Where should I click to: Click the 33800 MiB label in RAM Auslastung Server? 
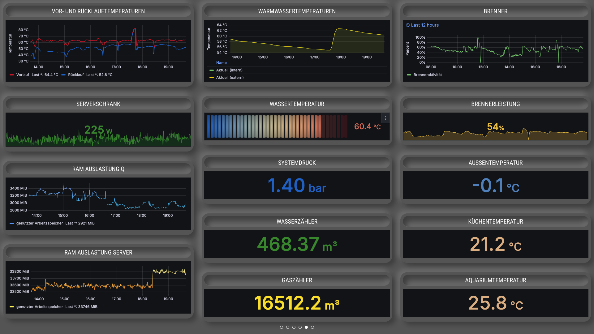point(19,272)
